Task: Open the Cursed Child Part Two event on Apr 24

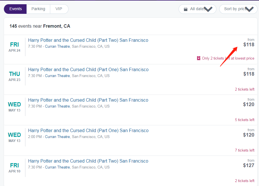Action: [88, 40]
